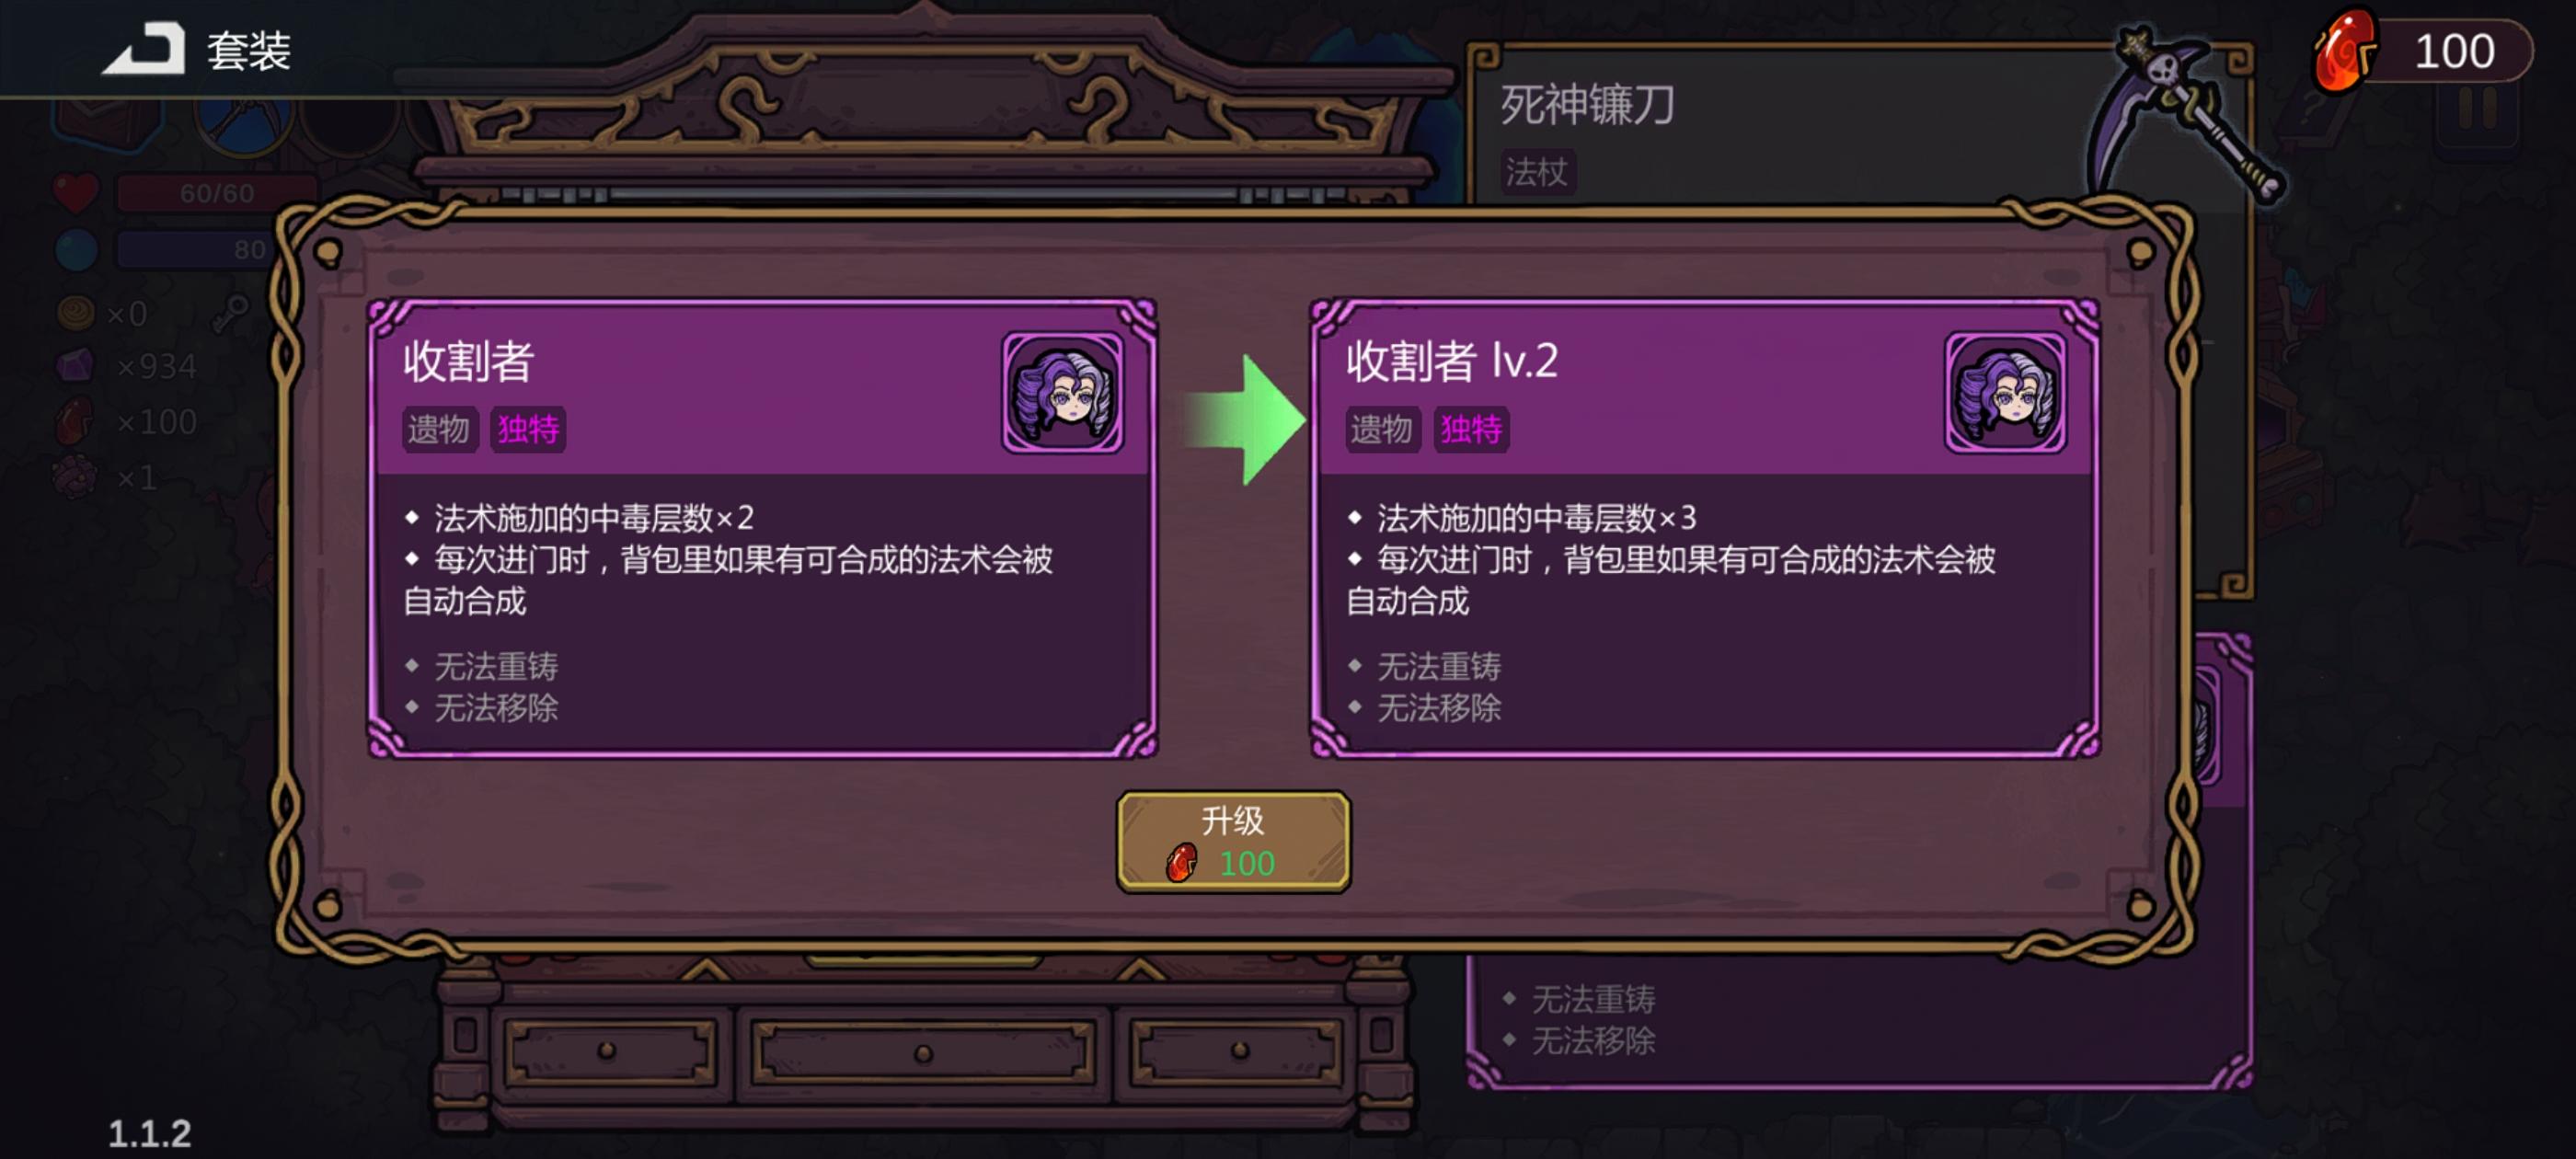
Task: Open the 套装 title label in the header
Action: 249,50
